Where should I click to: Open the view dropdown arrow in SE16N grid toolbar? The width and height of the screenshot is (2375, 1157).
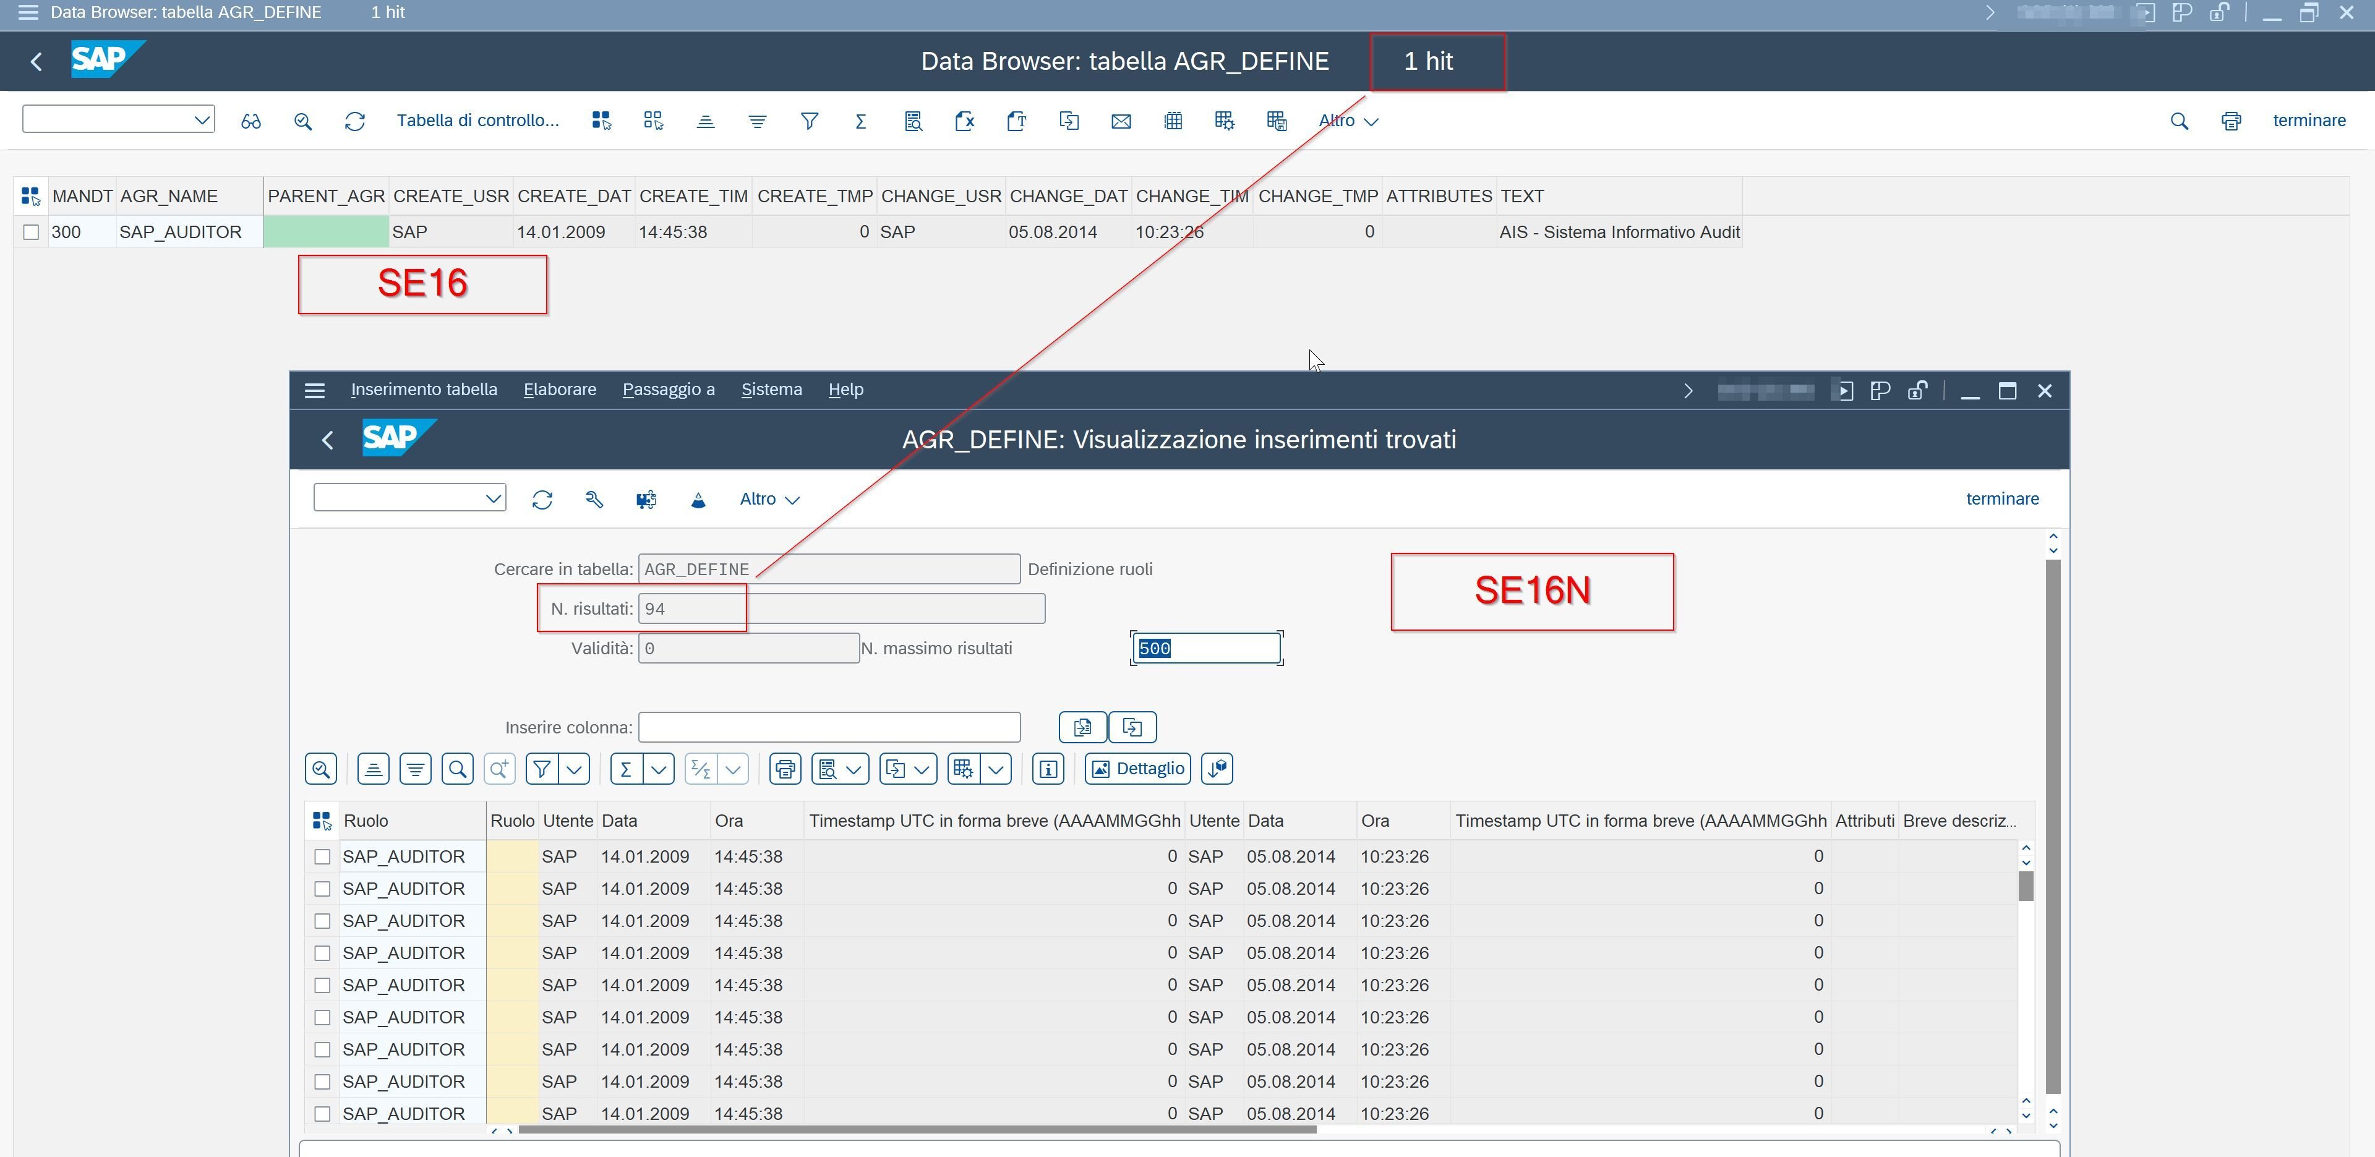854,769
